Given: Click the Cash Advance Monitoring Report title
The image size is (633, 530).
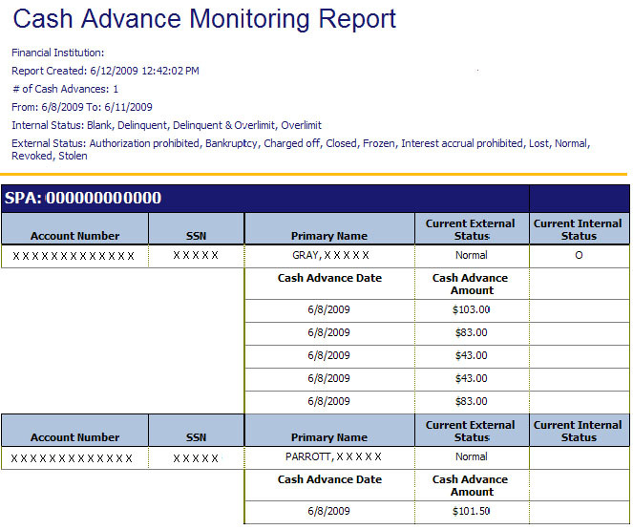Looking at the screenshot, I should pos(204,19).
